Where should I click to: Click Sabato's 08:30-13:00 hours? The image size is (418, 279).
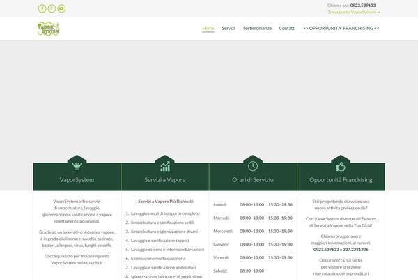point(251,271)
